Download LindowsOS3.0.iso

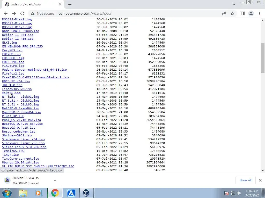pos(17,89)
